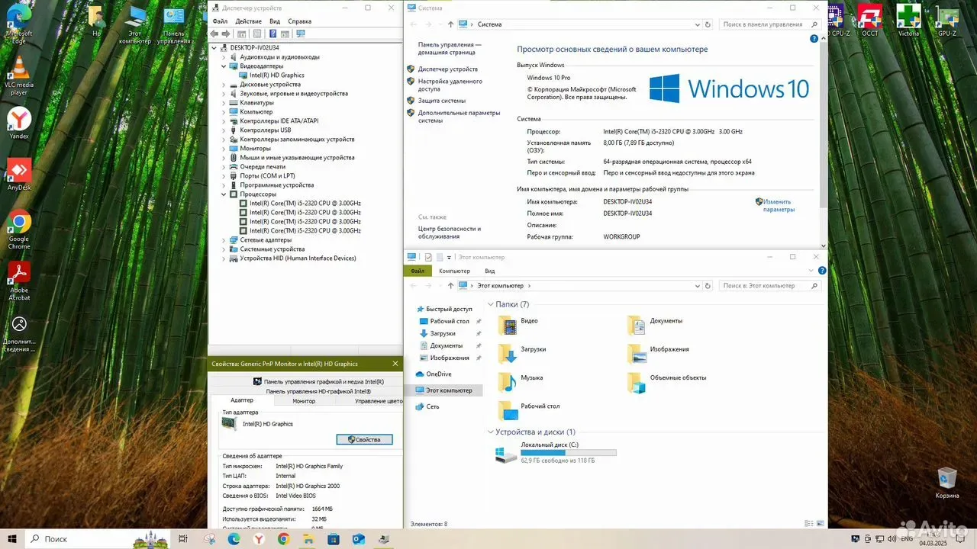Open Настройка удаленного доступа link

450,85
